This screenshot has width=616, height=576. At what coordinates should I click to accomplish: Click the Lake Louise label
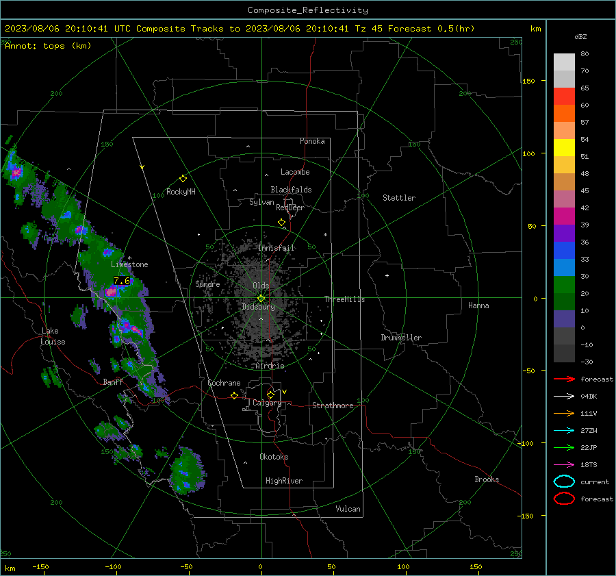click(53, 336)
